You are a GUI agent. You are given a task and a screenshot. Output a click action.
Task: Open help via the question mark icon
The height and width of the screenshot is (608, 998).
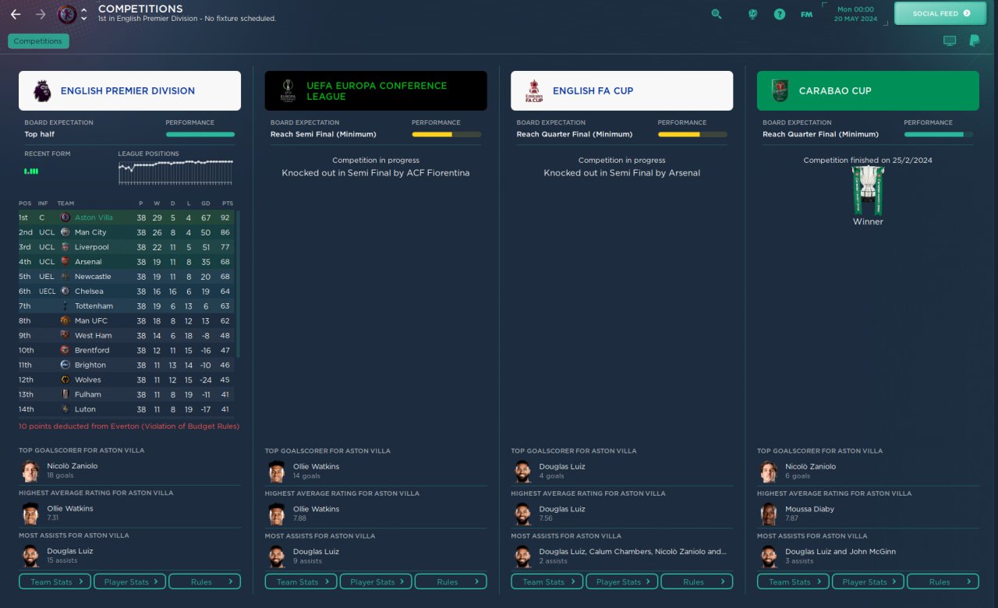point(780,14)
